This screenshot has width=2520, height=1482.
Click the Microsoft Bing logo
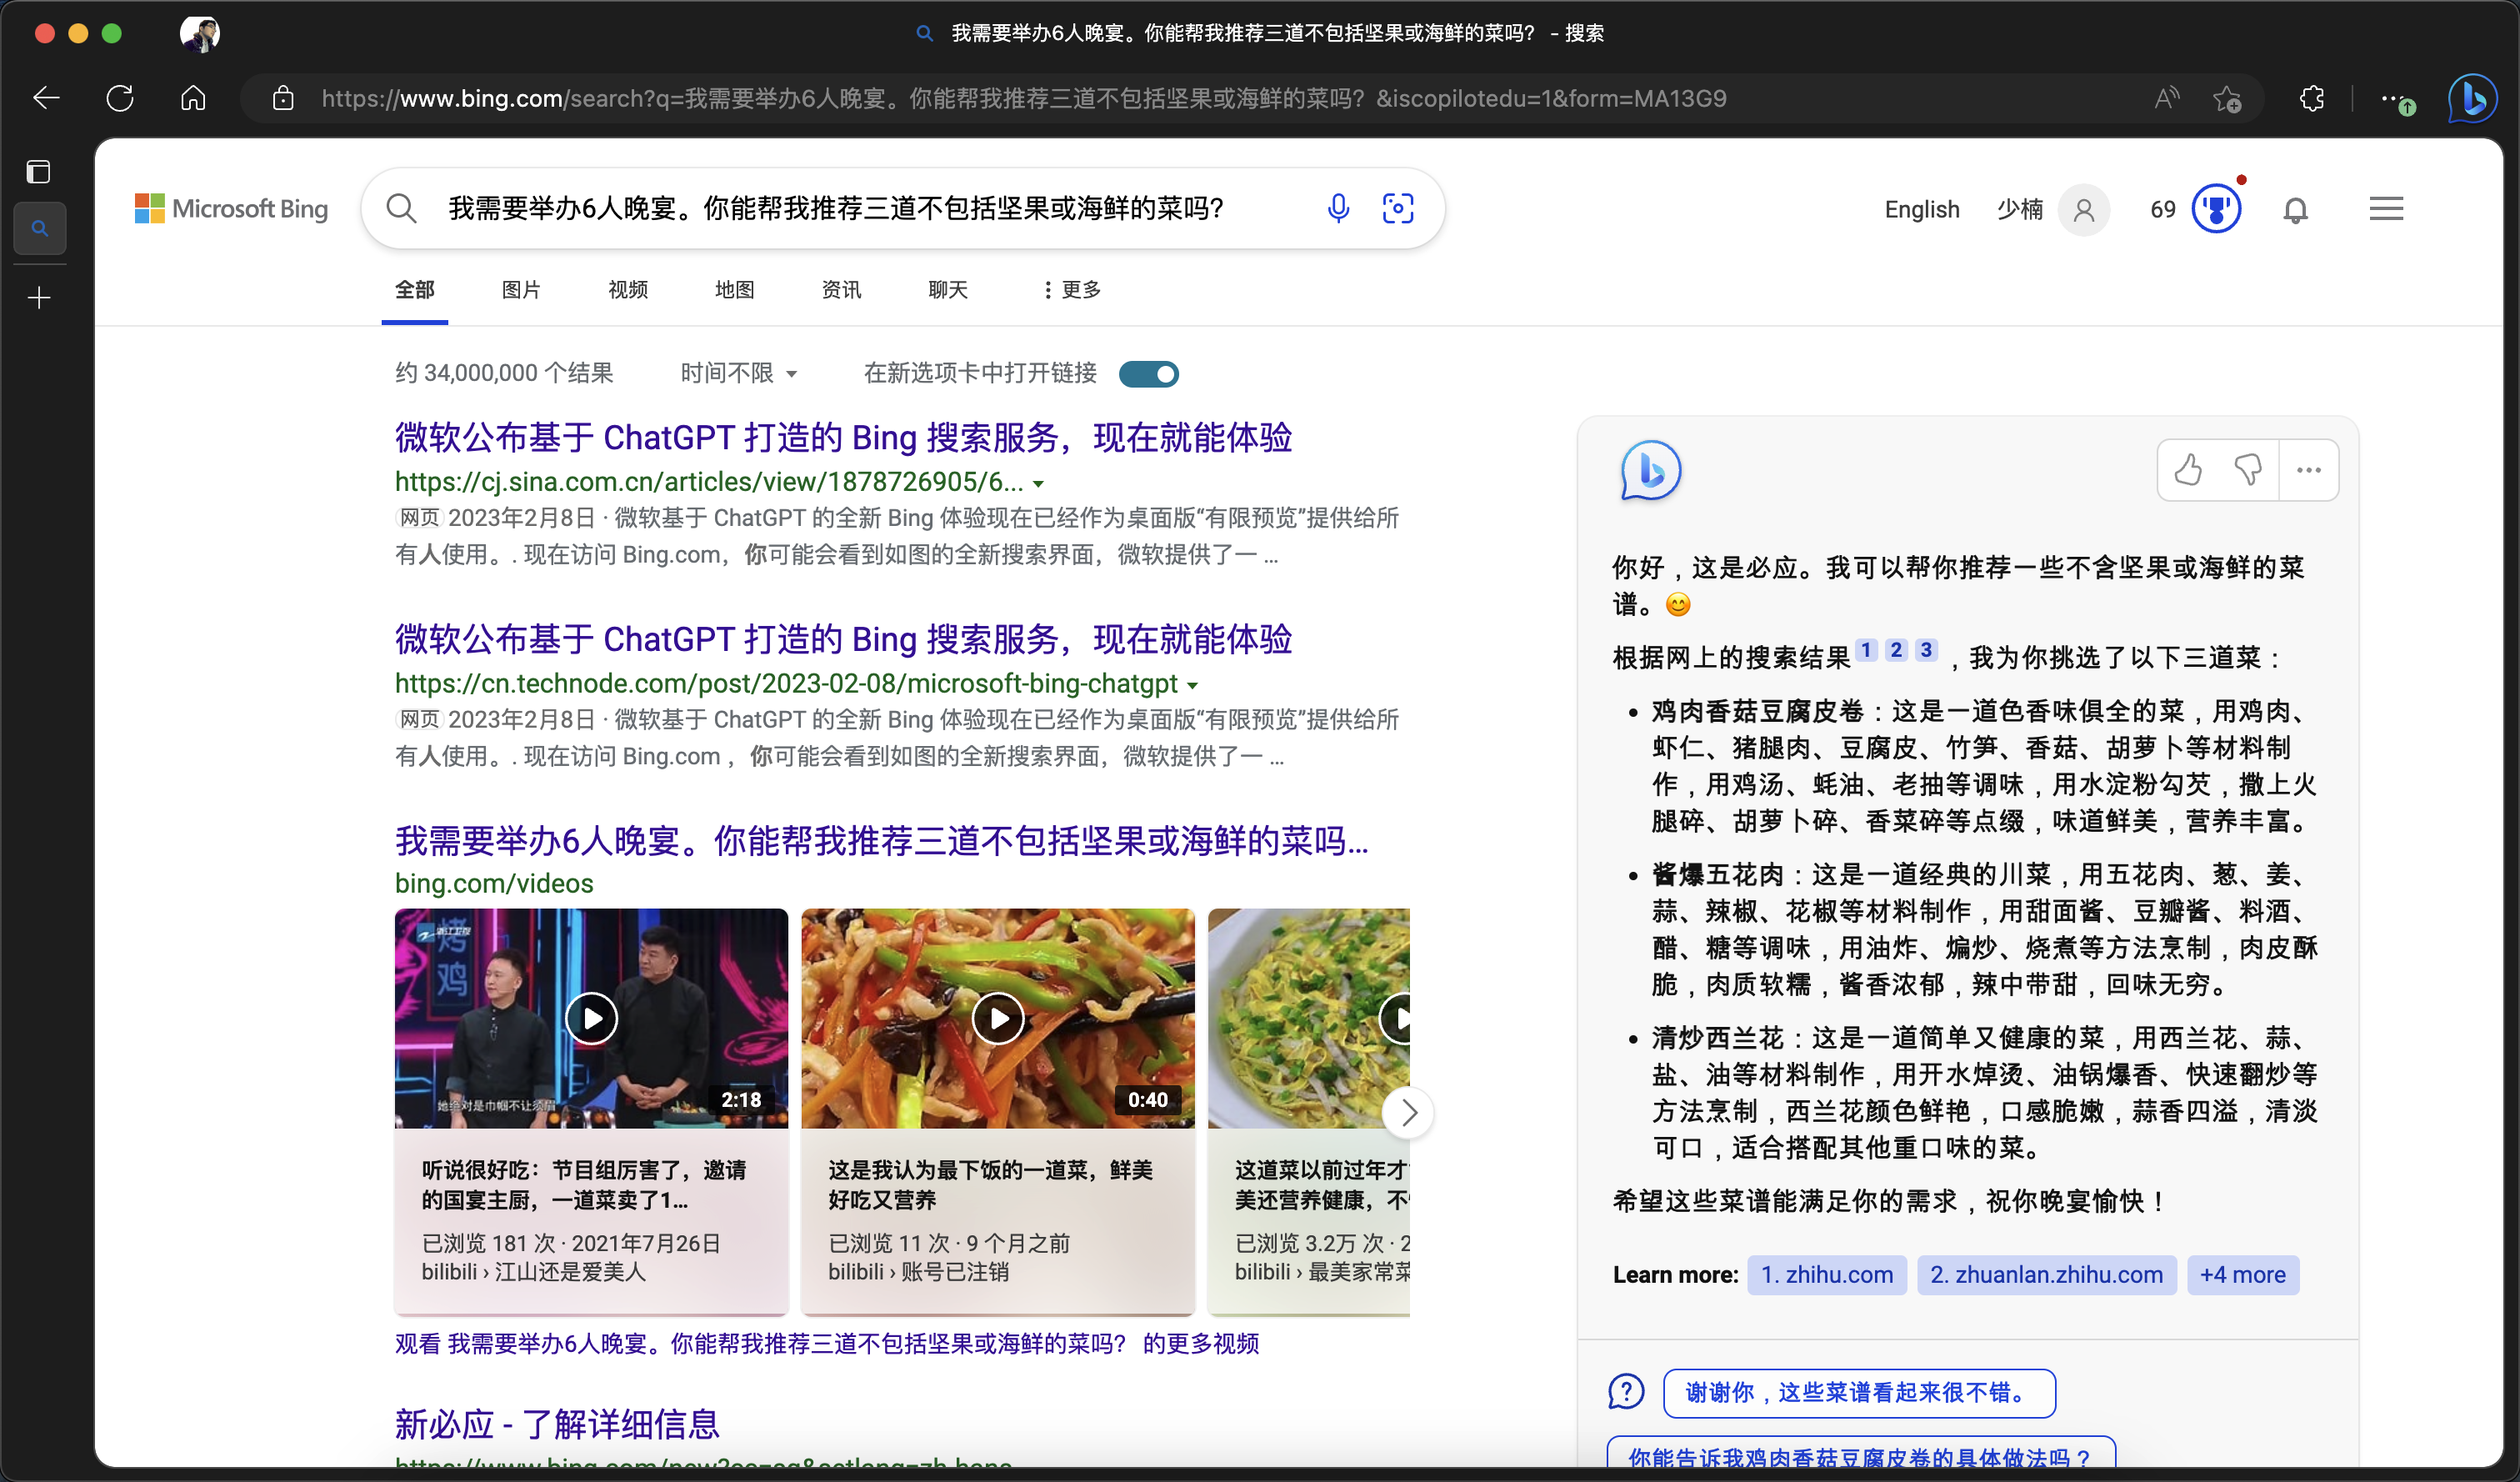231,208
